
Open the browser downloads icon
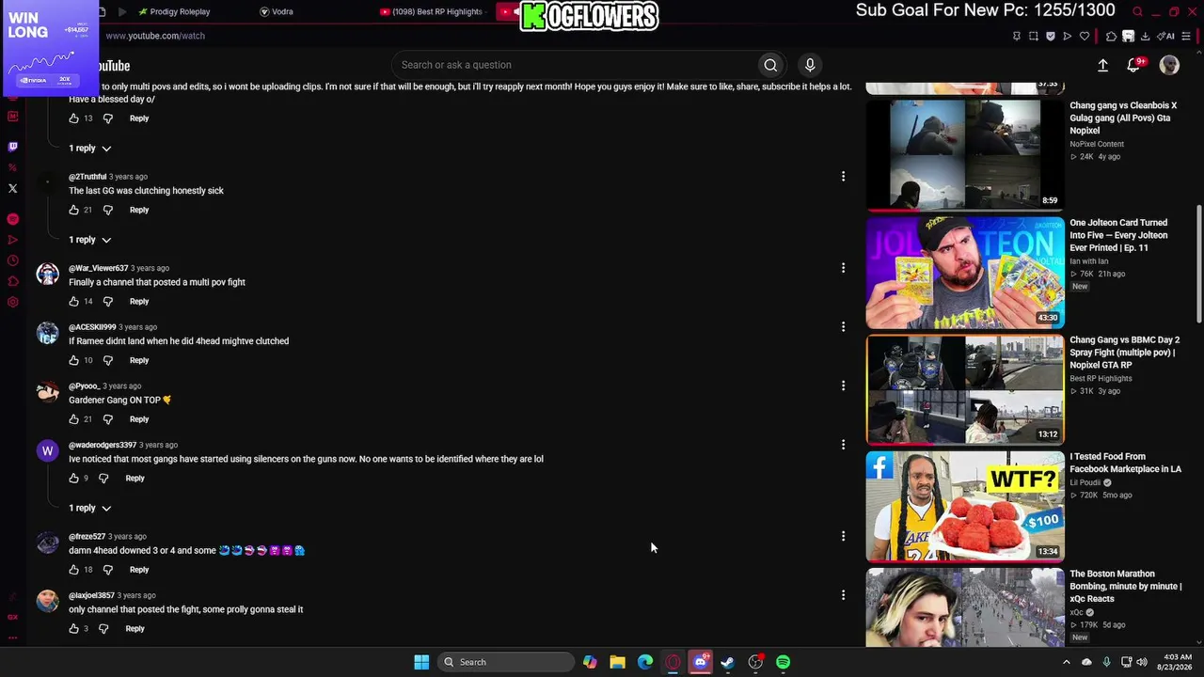click(x=1145, y=36)
